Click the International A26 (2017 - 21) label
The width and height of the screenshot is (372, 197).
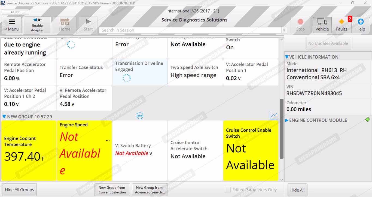pos(193,11)
